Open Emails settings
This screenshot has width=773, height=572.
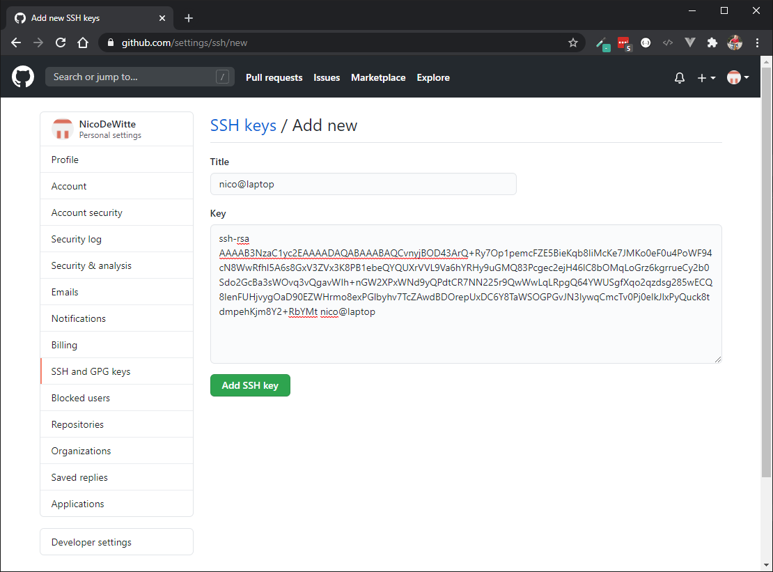coord(117,292)
